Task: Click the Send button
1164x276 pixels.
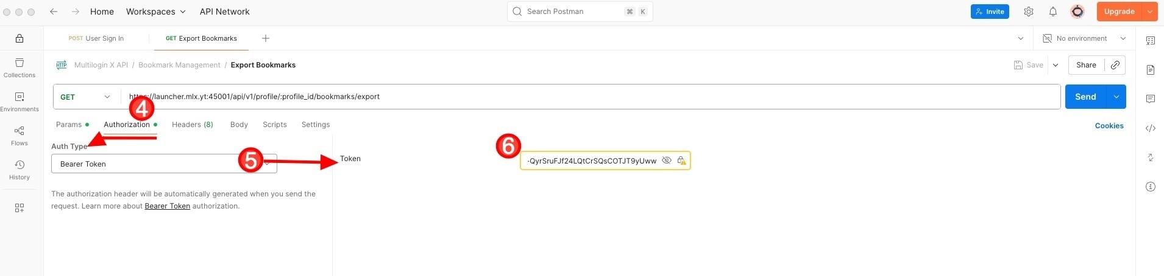Action: click(x=1086, y=97)
